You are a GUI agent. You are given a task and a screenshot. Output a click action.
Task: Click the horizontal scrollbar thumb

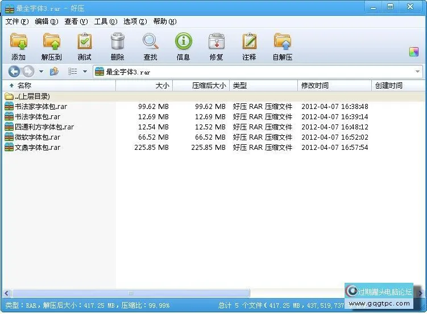pyautogui.click(x=131, y=293)
